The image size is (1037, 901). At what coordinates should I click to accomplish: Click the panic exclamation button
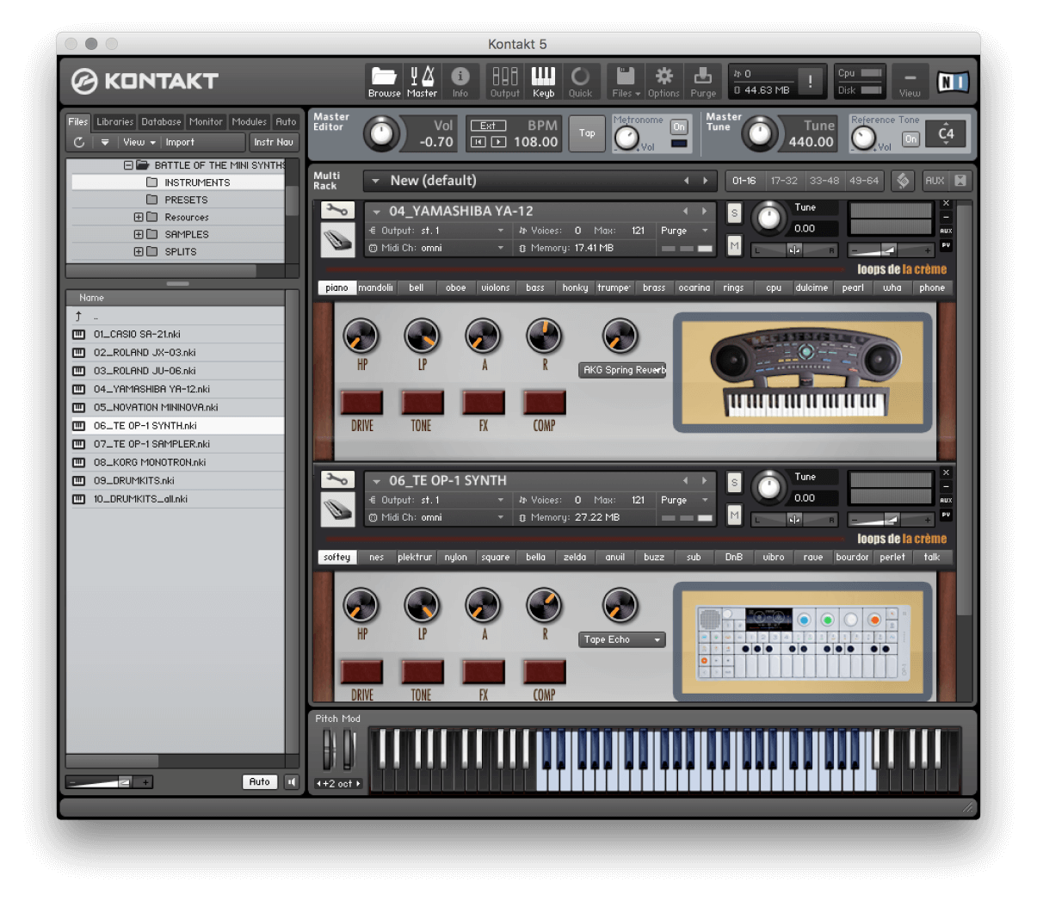coord(810,81)
